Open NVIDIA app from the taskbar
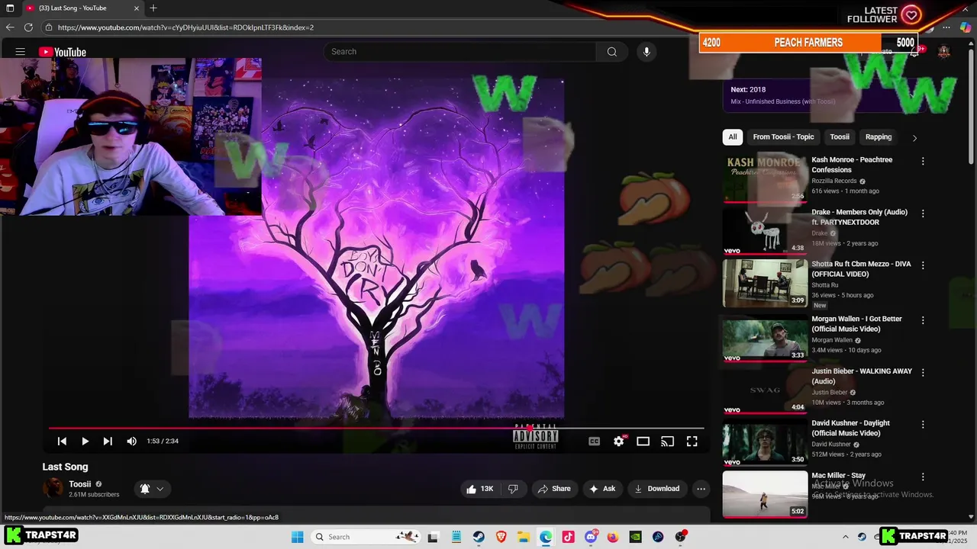This screenshot has height=549, width=977. point(635,537)
